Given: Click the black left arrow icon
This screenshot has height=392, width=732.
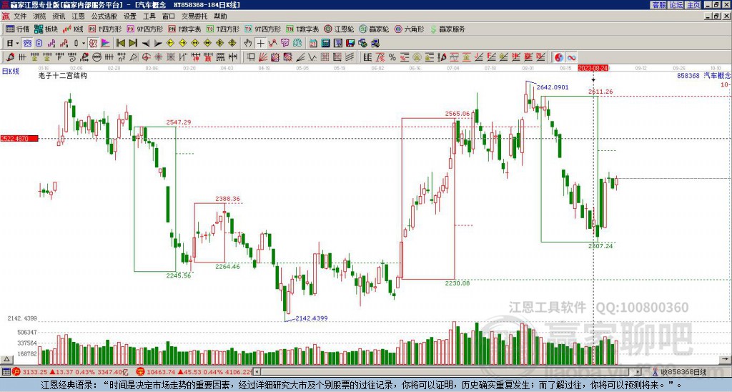Looking at the screenshot, I should [x=146, y=44].
